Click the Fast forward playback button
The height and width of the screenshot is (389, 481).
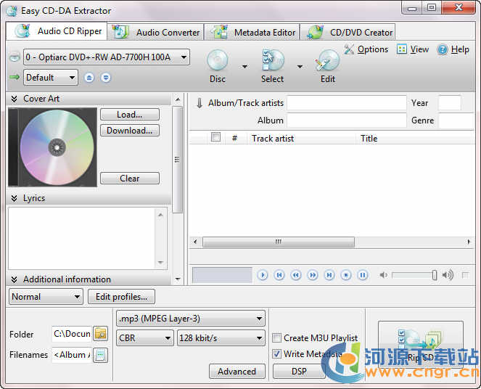[x=313, y=275]
